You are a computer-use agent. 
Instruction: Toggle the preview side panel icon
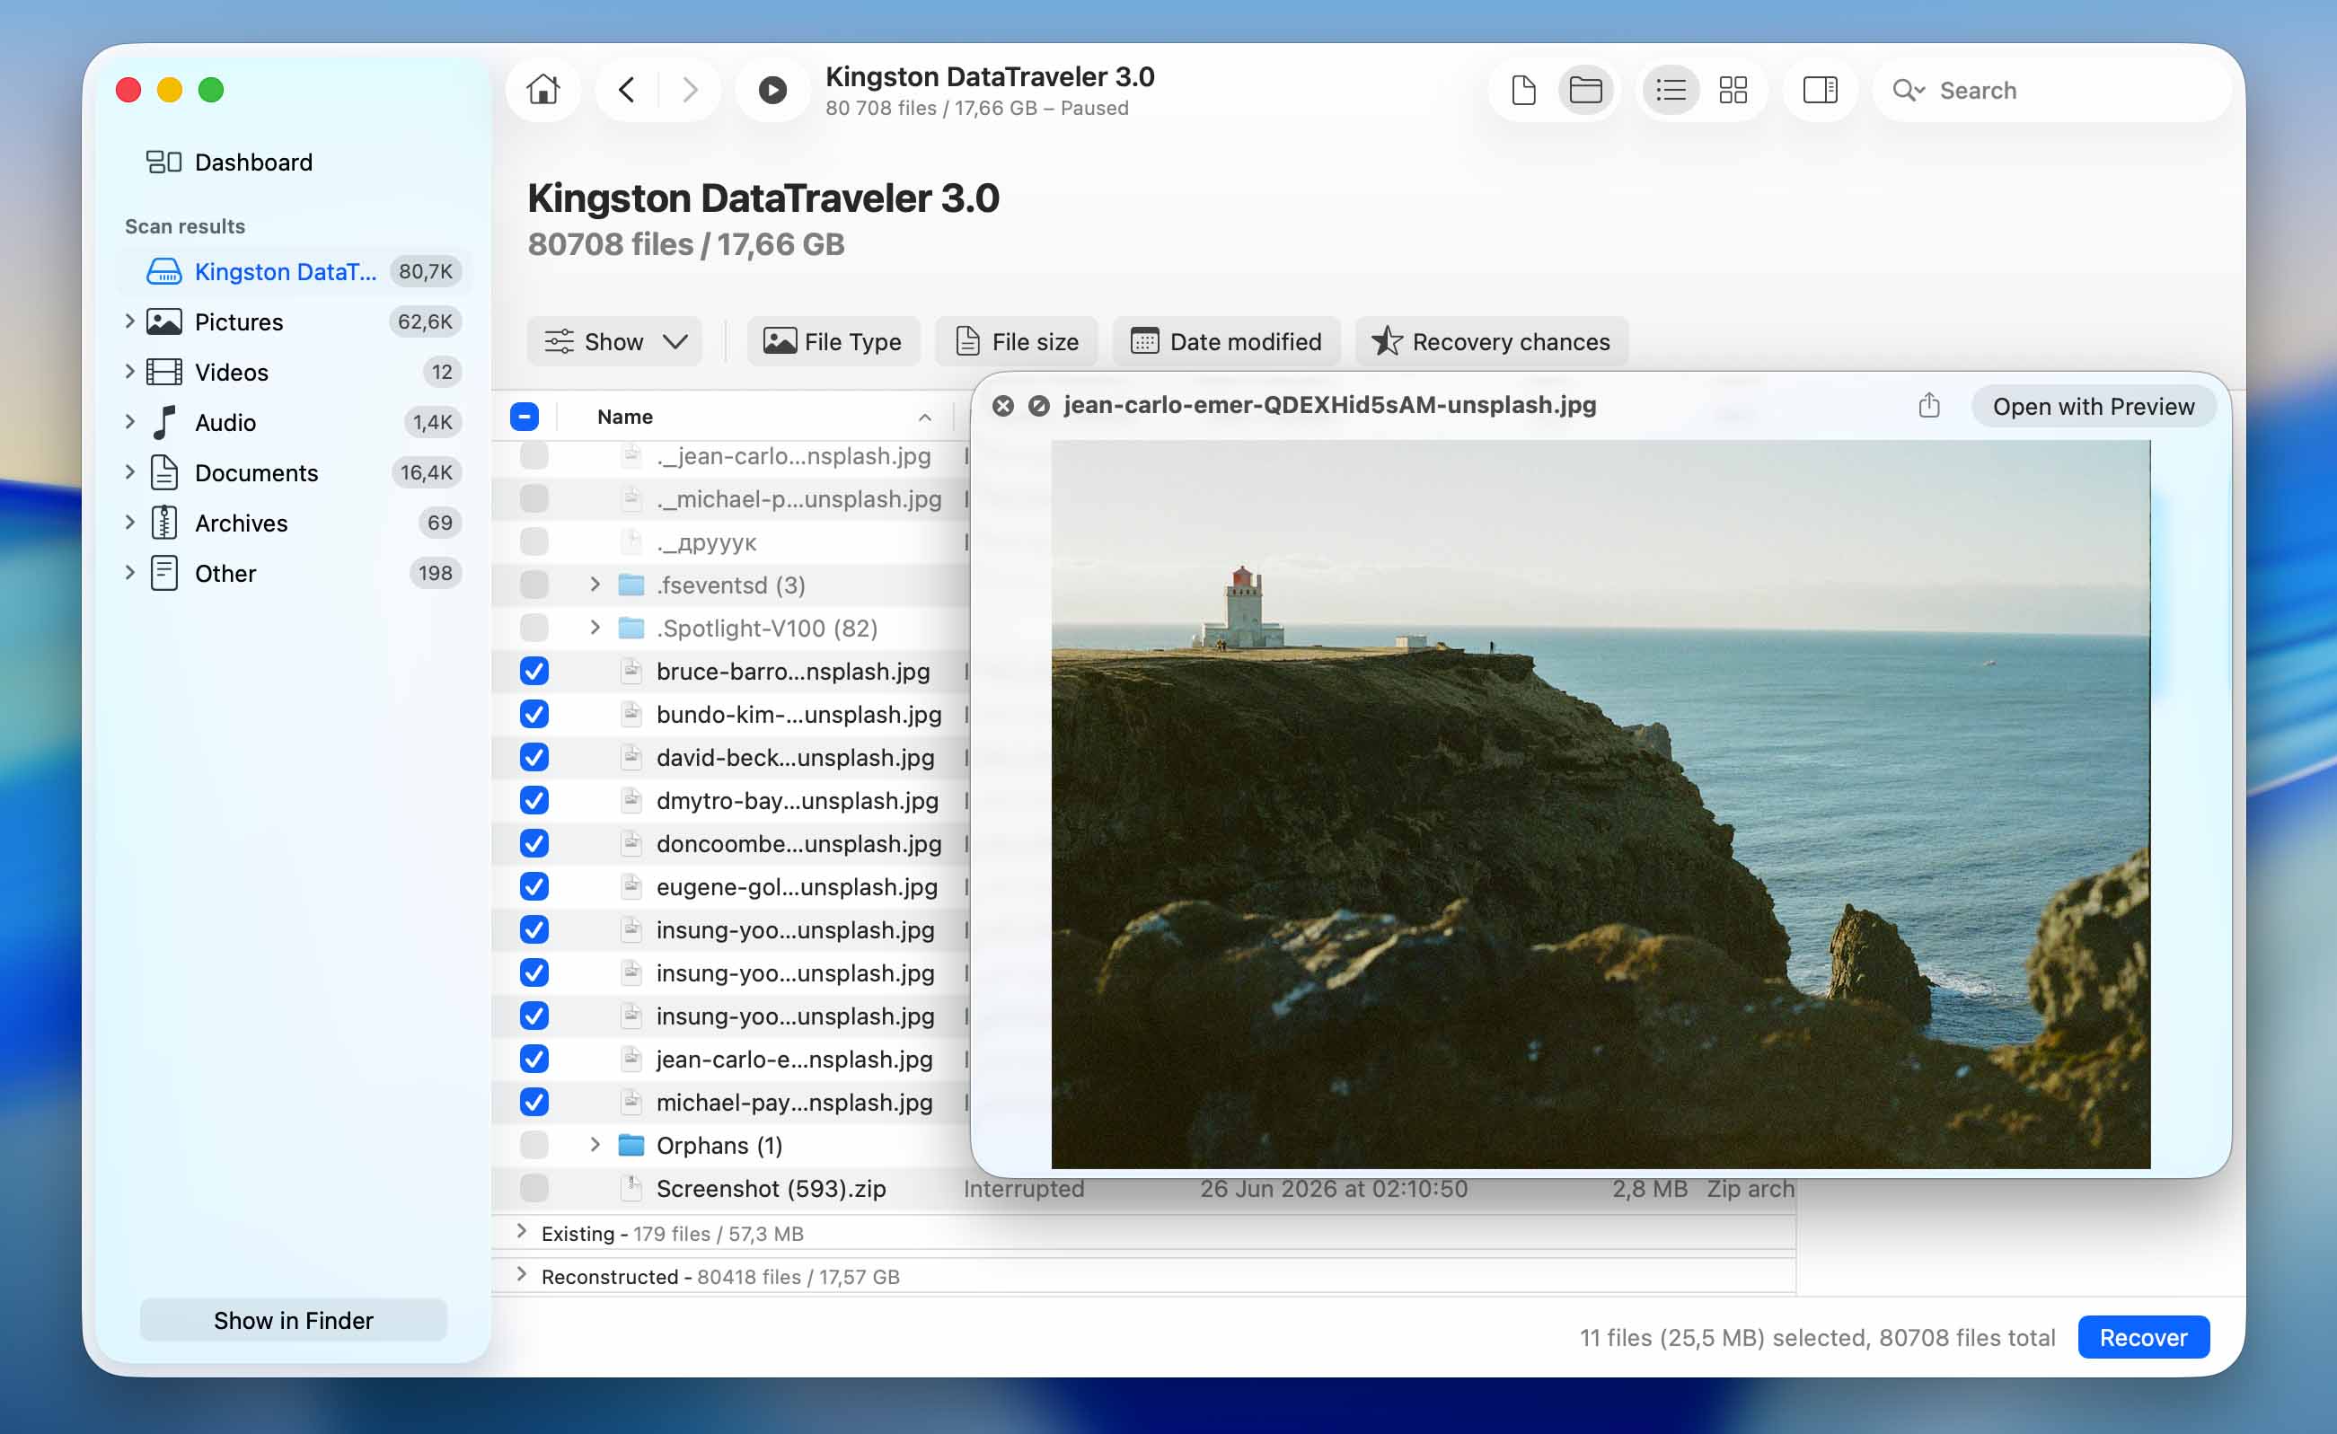(x=1819, y=90)
